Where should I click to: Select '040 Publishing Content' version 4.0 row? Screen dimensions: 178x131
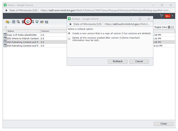(22, 46)
